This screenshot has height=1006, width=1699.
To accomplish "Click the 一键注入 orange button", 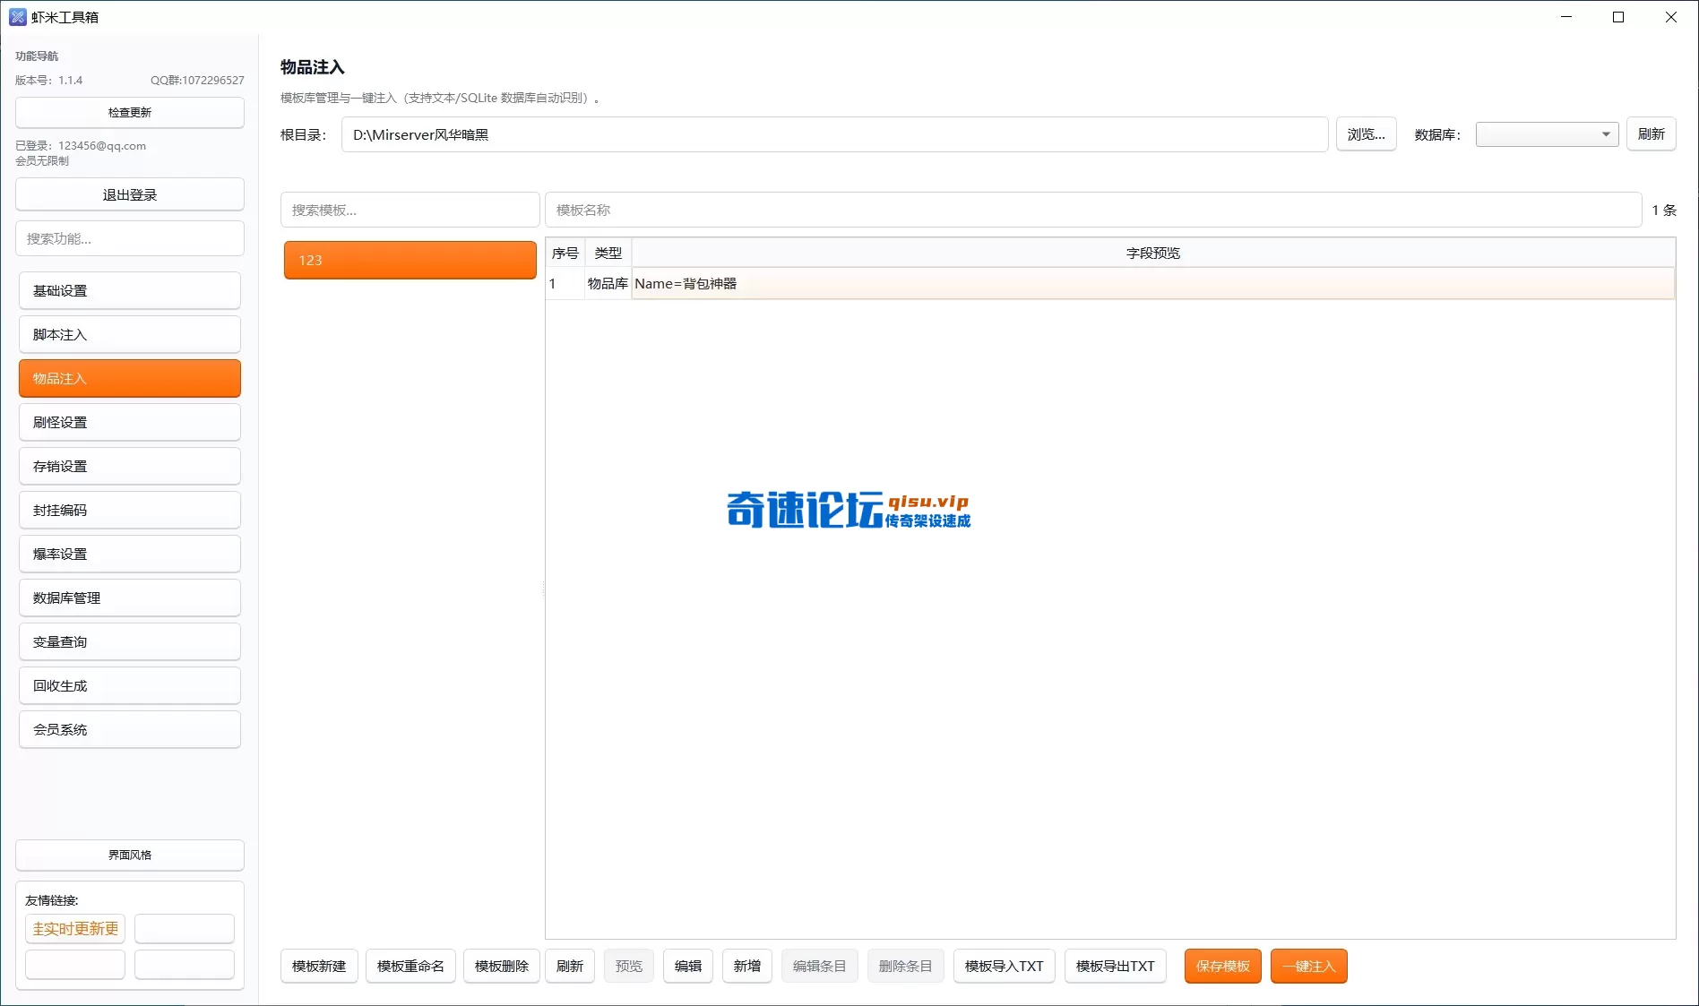I will pos(1308,966).
